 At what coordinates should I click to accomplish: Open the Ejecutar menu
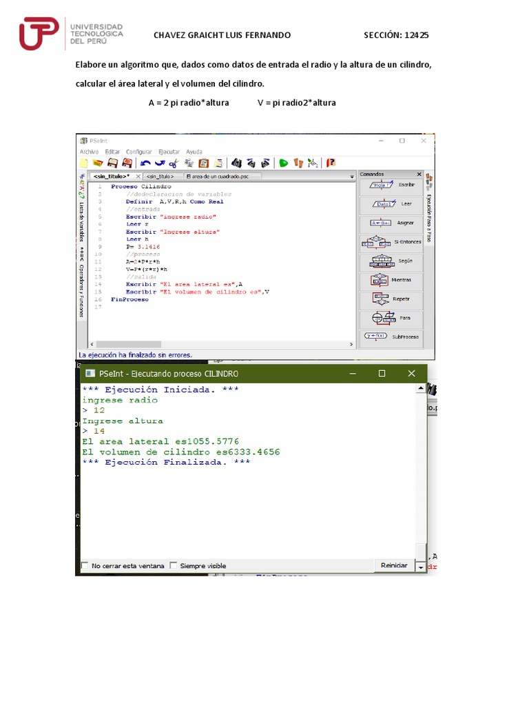click(169, 152)
